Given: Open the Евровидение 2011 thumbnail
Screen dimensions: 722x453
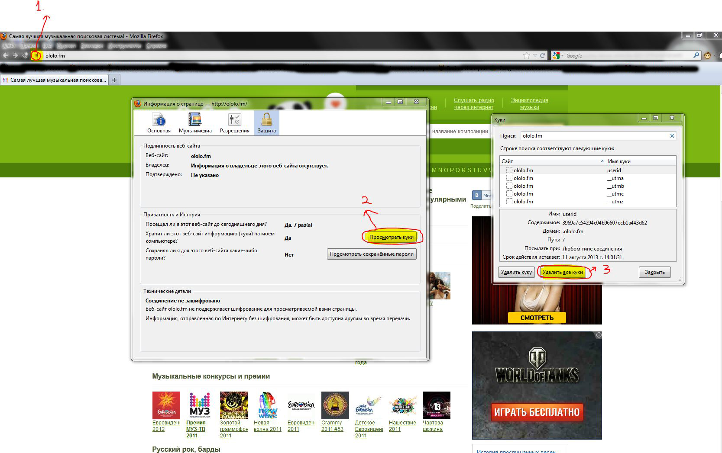Looking at the screenshot, I should click(x=301, y=405).
